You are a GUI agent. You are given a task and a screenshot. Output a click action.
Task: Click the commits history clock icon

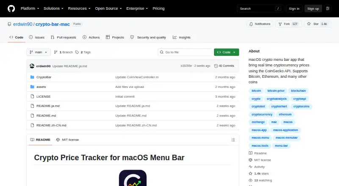pyautogui.click(x=216, y=66)
